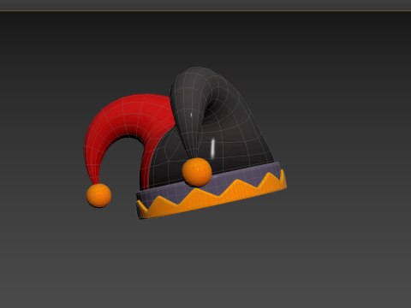Select the orange ball on the black horn tip
The height and width of the screenshot is (308, 411).
[197, 172]
